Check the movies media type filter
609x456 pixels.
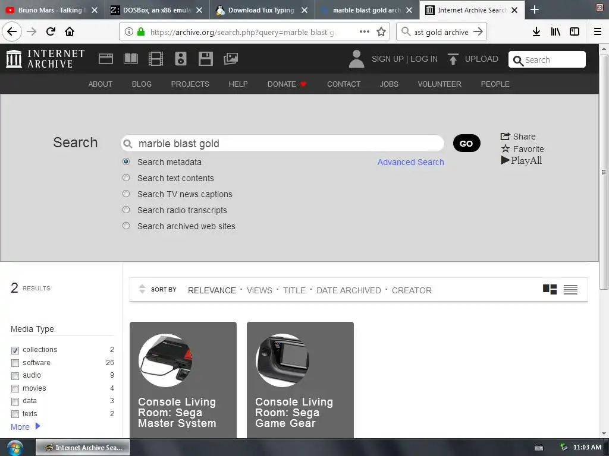click(x=15, y=388)
